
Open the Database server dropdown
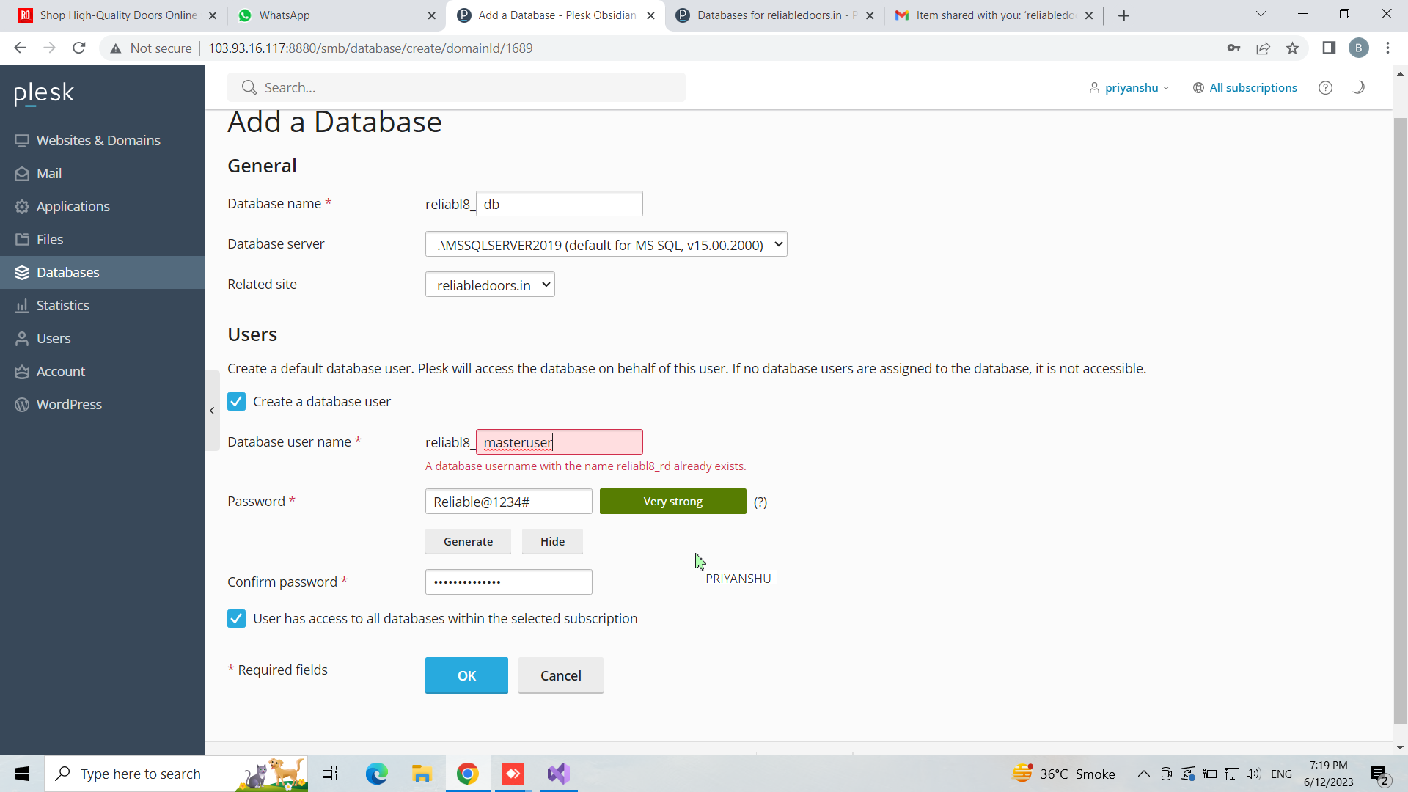(606, 245)
